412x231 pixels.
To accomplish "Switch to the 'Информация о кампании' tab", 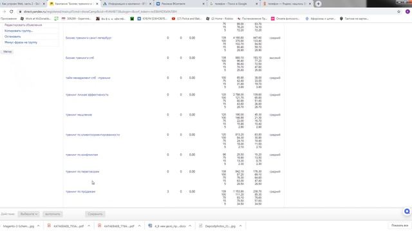I will click(127, 4).
